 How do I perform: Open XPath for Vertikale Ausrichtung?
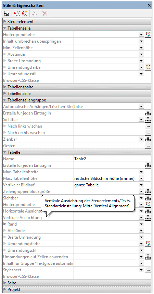click(148, 218)
